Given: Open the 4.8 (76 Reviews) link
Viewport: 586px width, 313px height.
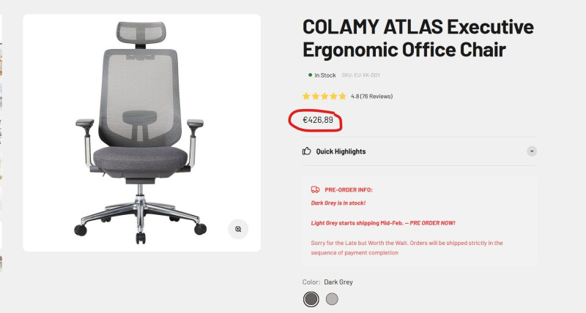Looking at the screenshot, I should (372, 96).
